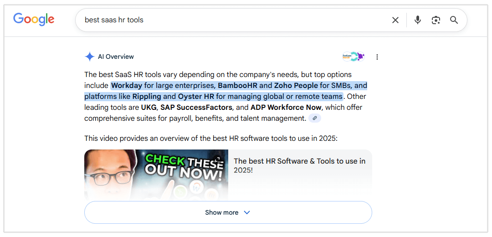Open AI Overview three-dot options menu

(x=377, y=57)
